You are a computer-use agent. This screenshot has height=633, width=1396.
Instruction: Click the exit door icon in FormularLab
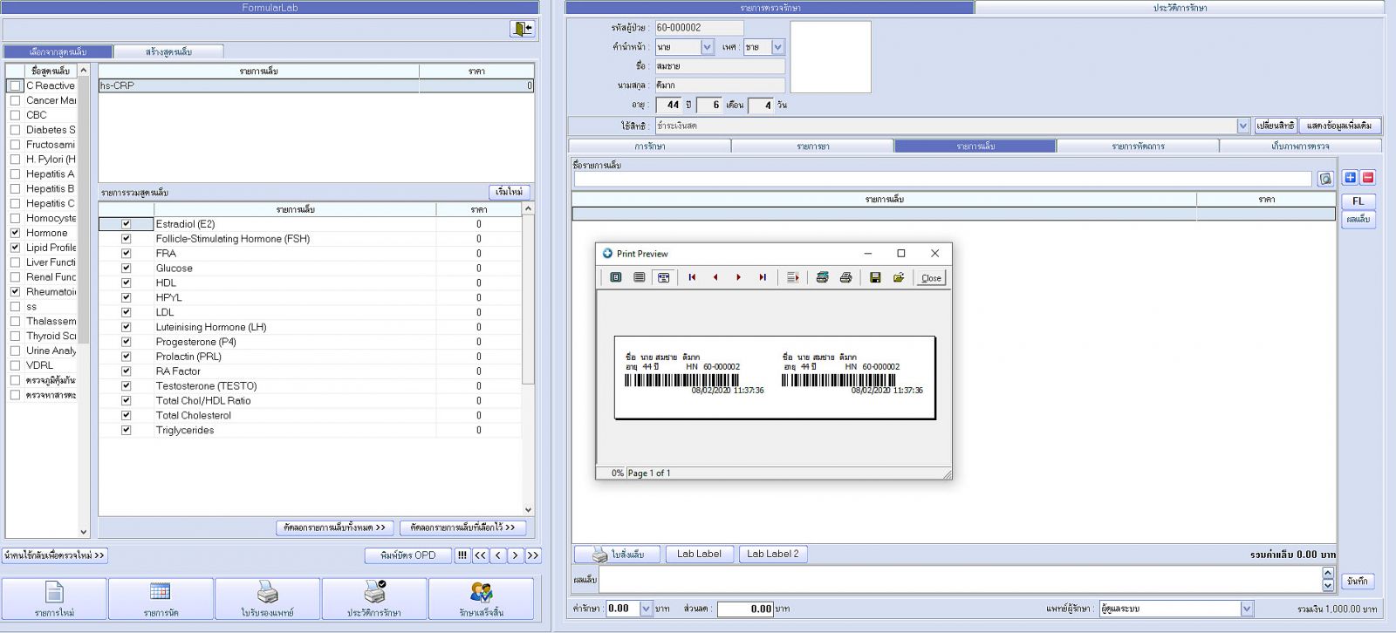[x=522, y=29]
